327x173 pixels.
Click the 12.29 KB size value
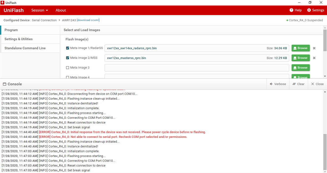[x=280, y=58]
